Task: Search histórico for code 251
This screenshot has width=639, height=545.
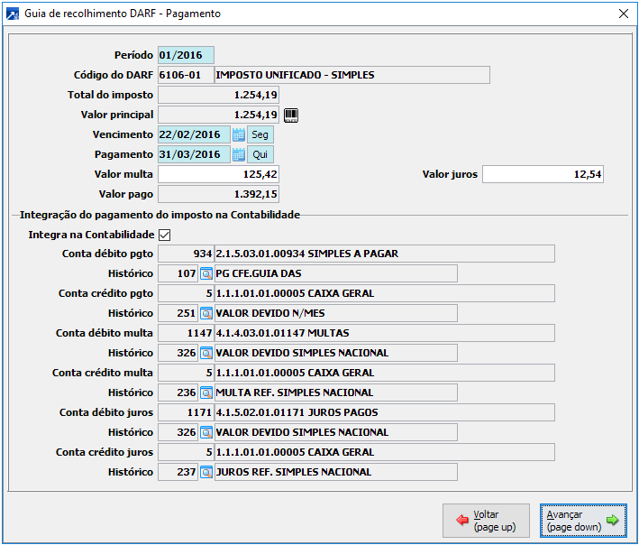Action: click(206, 313)
